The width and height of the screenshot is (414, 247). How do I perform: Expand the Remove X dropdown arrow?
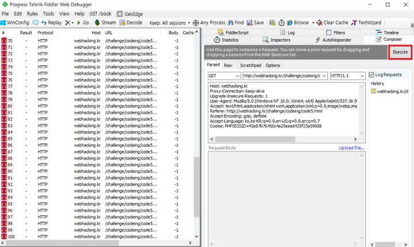[x=72, y=23]
